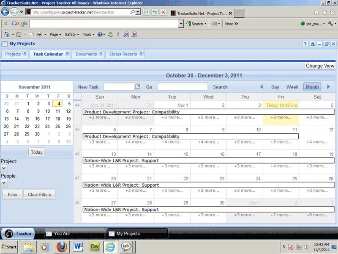This screenshot has height=254, width=338.
Task: Click the calendar search text field
Action: tap(183, 86)
